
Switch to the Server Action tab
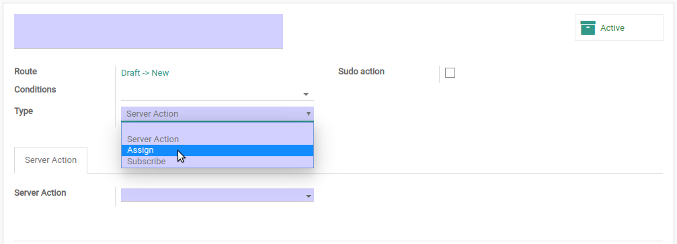coord(50,160)
